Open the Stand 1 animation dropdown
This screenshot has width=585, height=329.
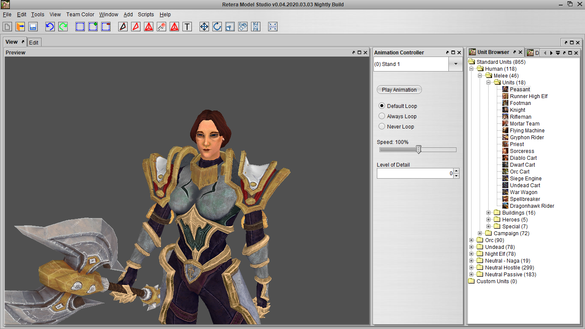(455, 64)
